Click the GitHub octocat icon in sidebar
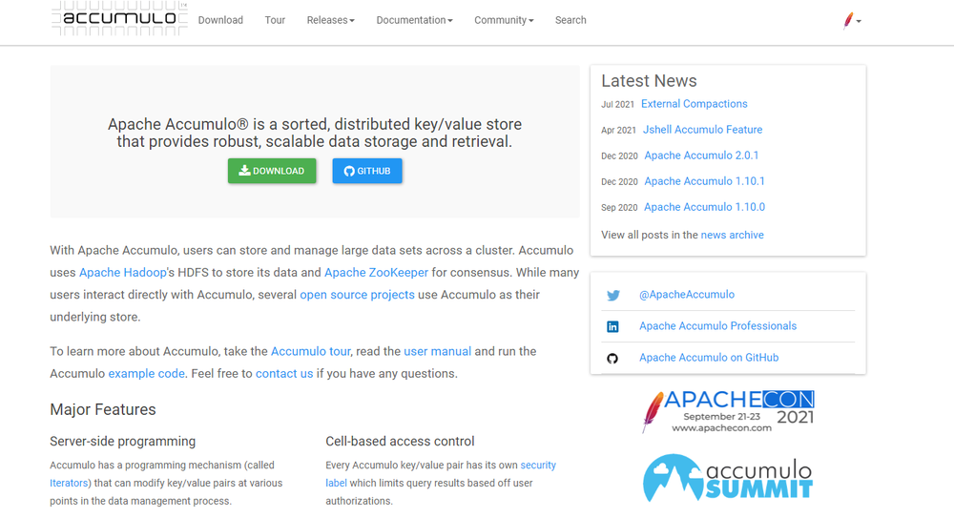The width and height of the screenshot is (954, 518). (612, 359)
